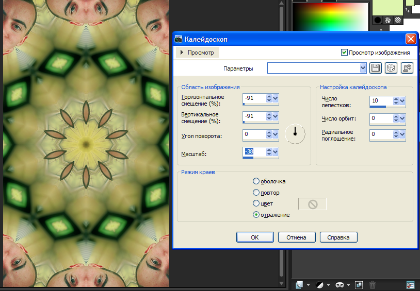Open the Число лепестков dropdown arrow

point(402,101)
